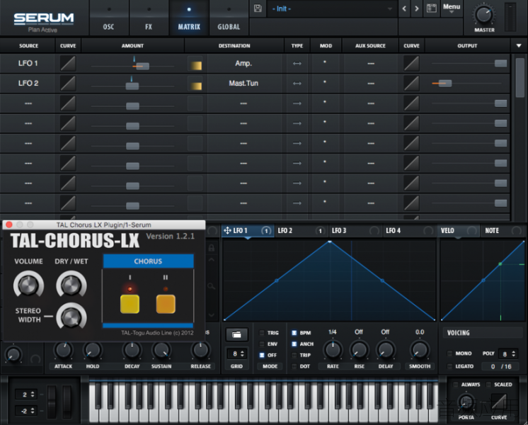The image size is (528, 425).
Task: Enable the TRIP checkbox
Action: click(x=294, y=356)
